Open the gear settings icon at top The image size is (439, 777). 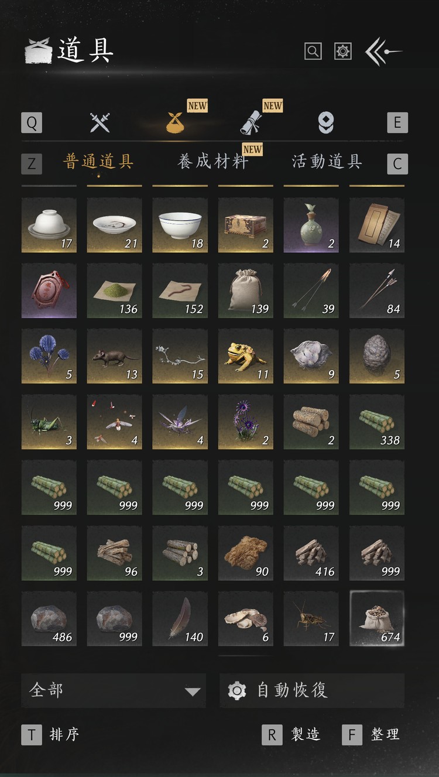[x=342, y=51]
